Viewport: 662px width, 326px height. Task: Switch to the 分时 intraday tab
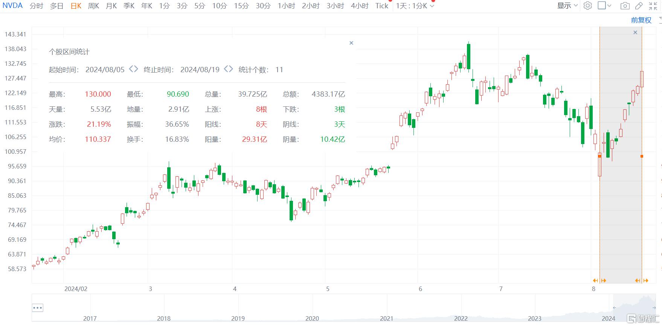[x=36, y=6]
